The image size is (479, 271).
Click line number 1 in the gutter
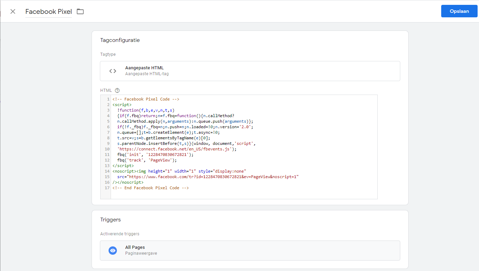(108, 99)
